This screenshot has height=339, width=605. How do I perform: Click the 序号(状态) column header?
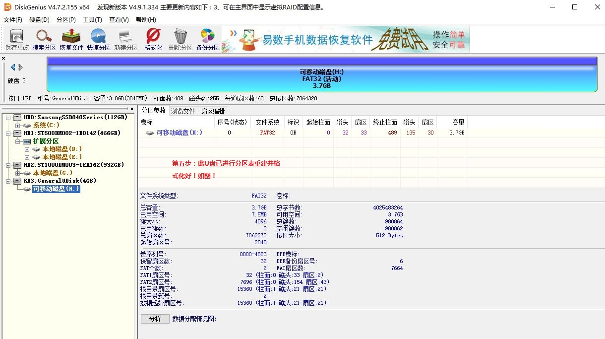[x=232, y=122]
